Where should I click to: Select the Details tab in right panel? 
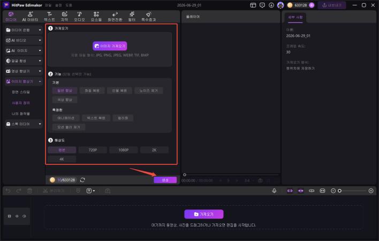point(295,17)
